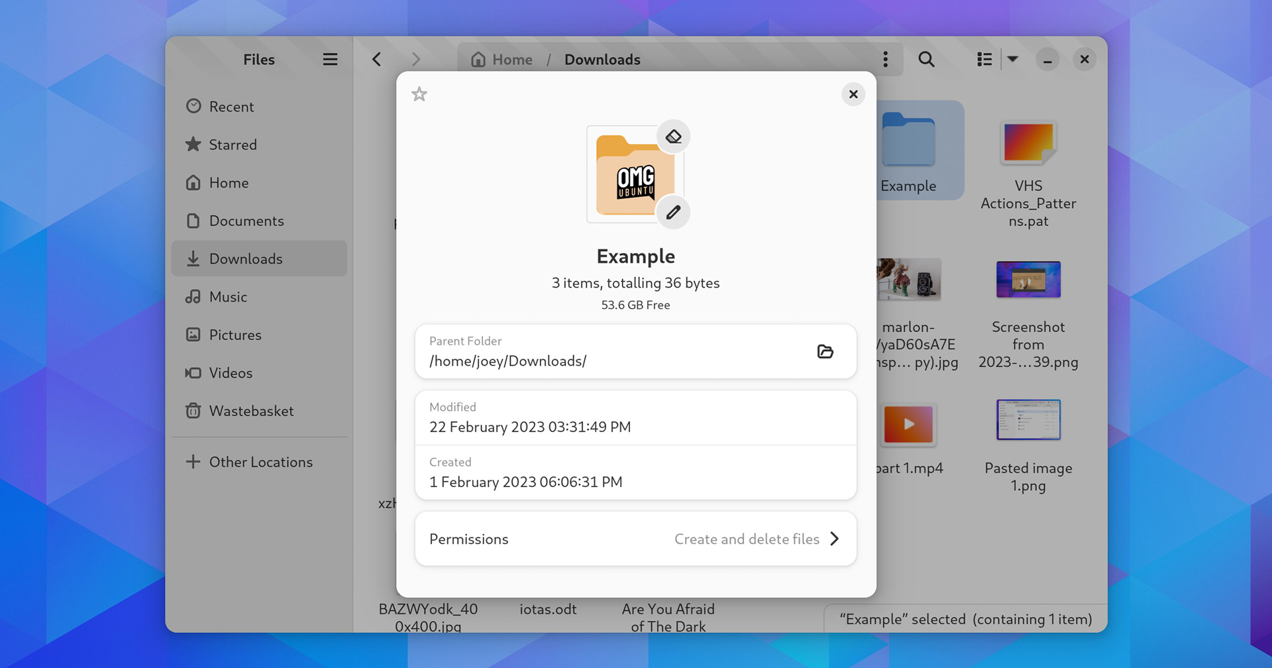This screenshot has width=1272, height=668.
Task: Switch to list view in Files
Action: [984, 60]
